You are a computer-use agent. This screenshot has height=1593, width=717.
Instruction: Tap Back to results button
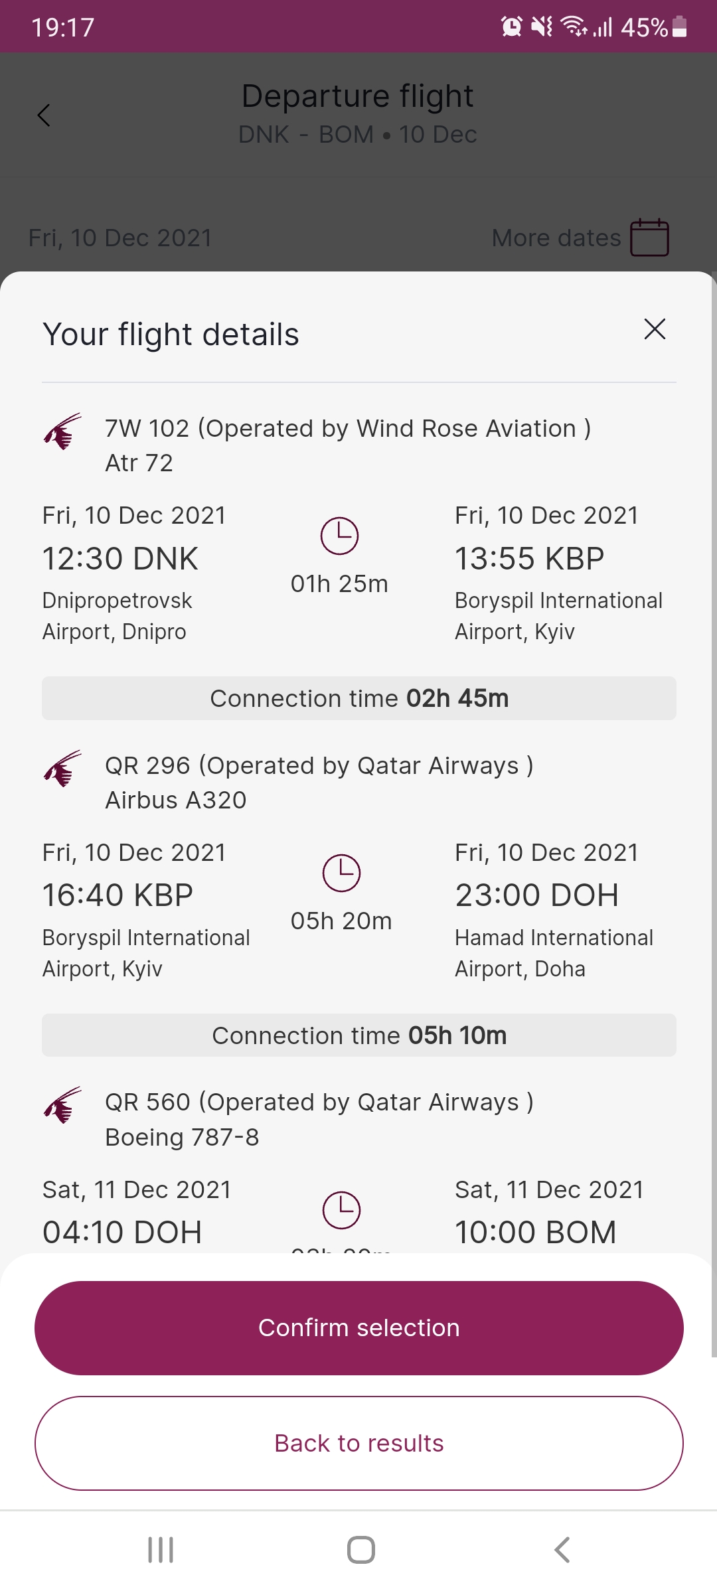(358, 1444)
